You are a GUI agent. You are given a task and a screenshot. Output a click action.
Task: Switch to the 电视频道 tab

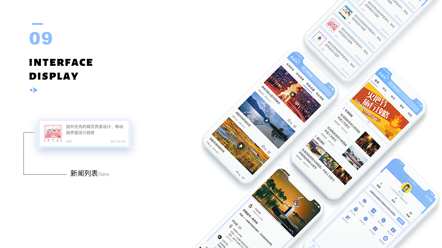[x=290, y=66]
